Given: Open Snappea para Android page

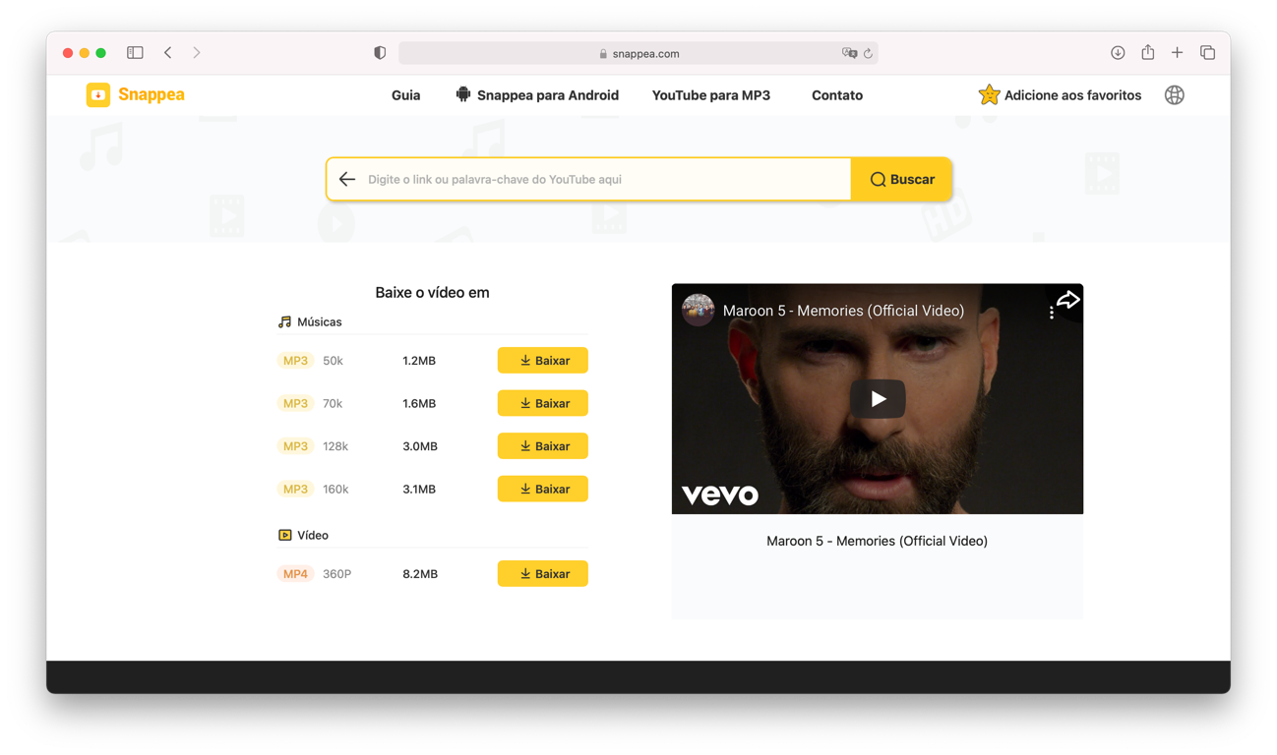Looking at the screenshot, I should coord(547,95).
